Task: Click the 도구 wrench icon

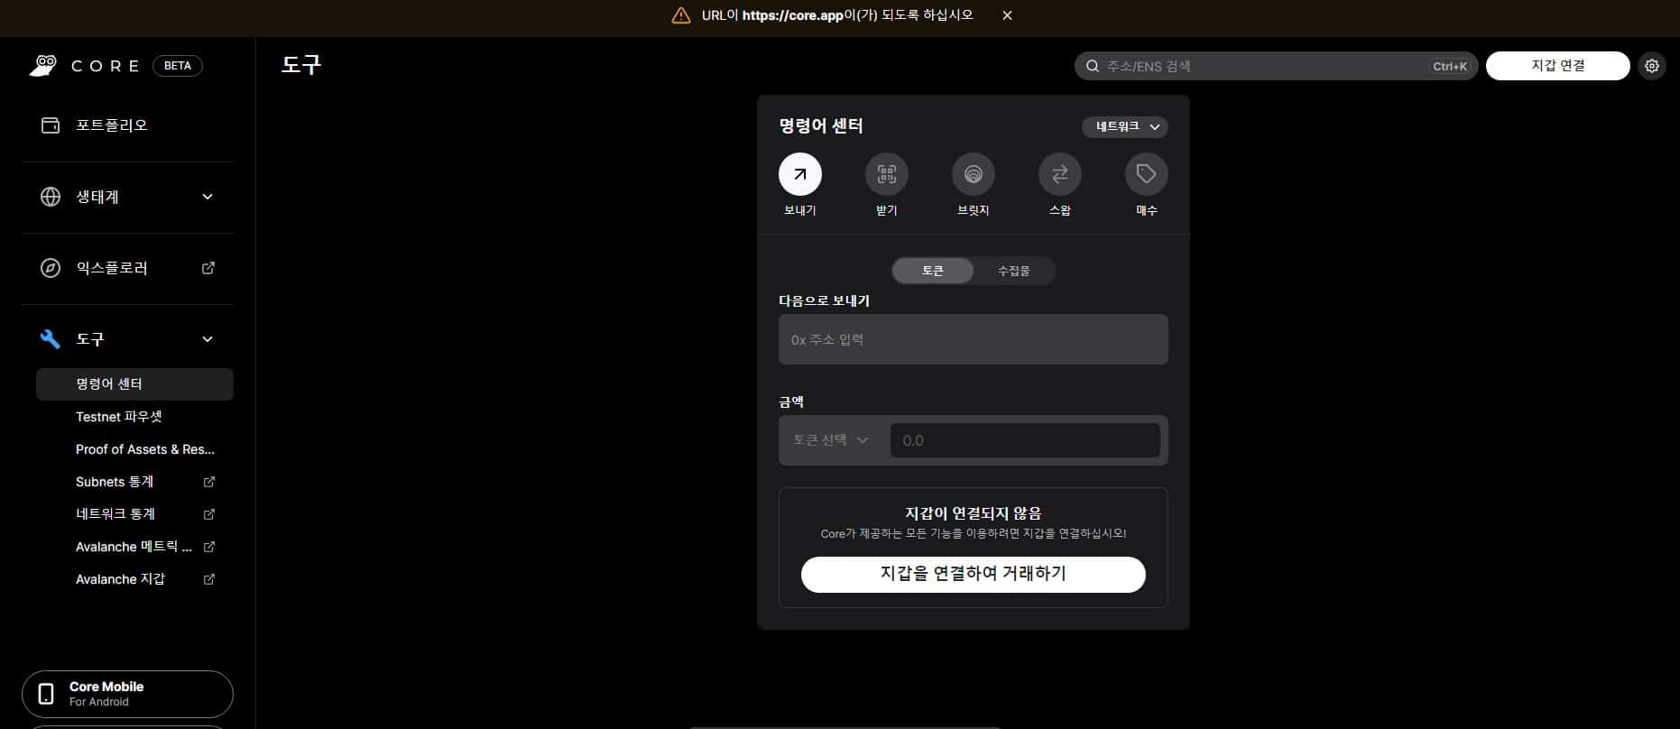Action: [x=51, y=339]
